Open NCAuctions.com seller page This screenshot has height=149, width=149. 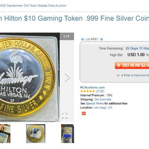tap(92, 87)
